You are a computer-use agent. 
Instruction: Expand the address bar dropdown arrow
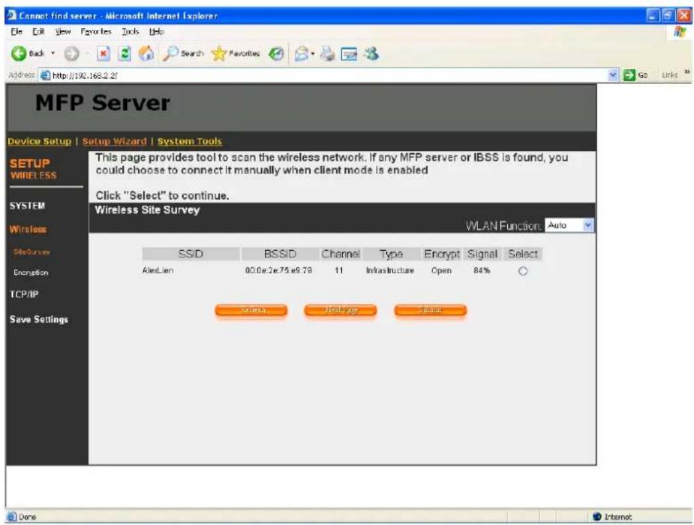[613, 75]
